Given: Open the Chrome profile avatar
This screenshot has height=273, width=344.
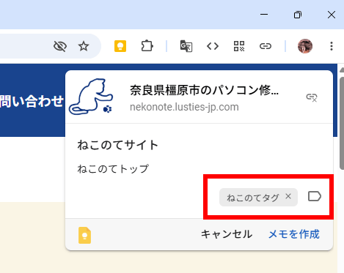Looking at the screenshot, I should click(305, 46).
